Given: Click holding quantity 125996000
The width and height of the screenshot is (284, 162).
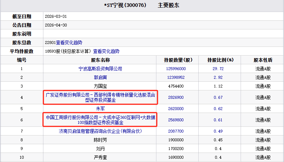Looking at the screenshot, I should click(176, 69).
